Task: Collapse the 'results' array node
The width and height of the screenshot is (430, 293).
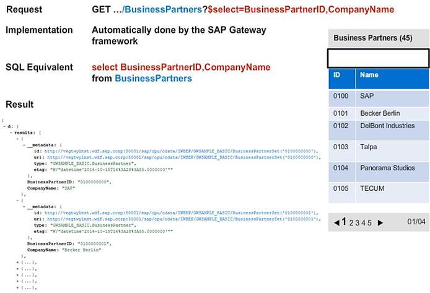Action: tap(12, 133)
